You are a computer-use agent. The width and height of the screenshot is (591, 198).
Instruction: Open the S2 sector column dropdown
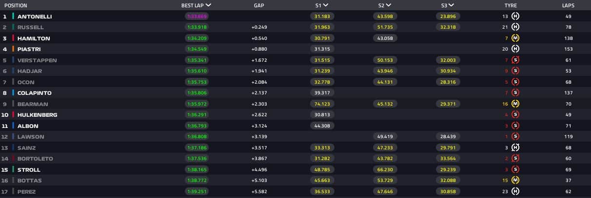pos(384,5)
